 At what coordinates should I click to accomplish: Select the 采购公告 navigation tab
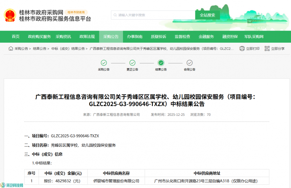[111, 37]
